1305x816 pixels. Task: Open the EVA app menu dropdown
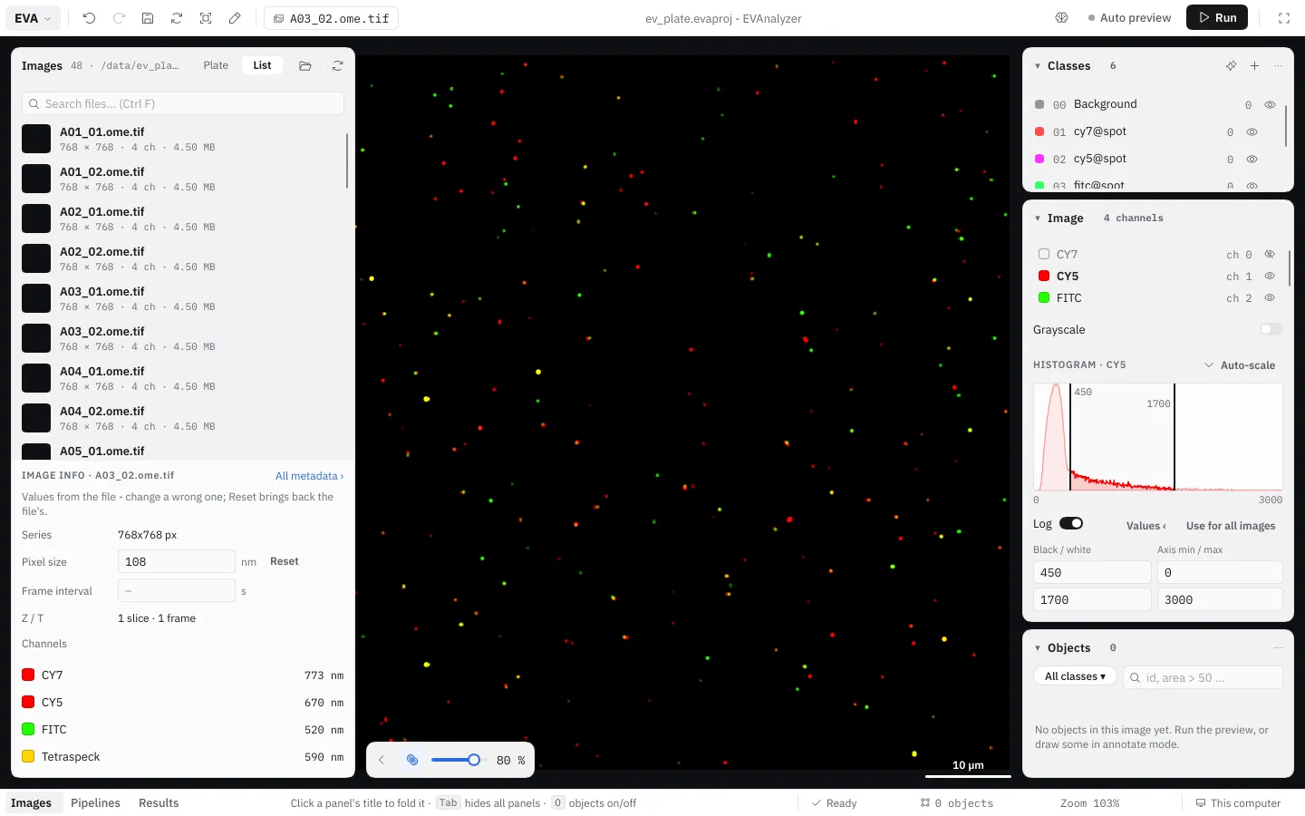[34, 18]
